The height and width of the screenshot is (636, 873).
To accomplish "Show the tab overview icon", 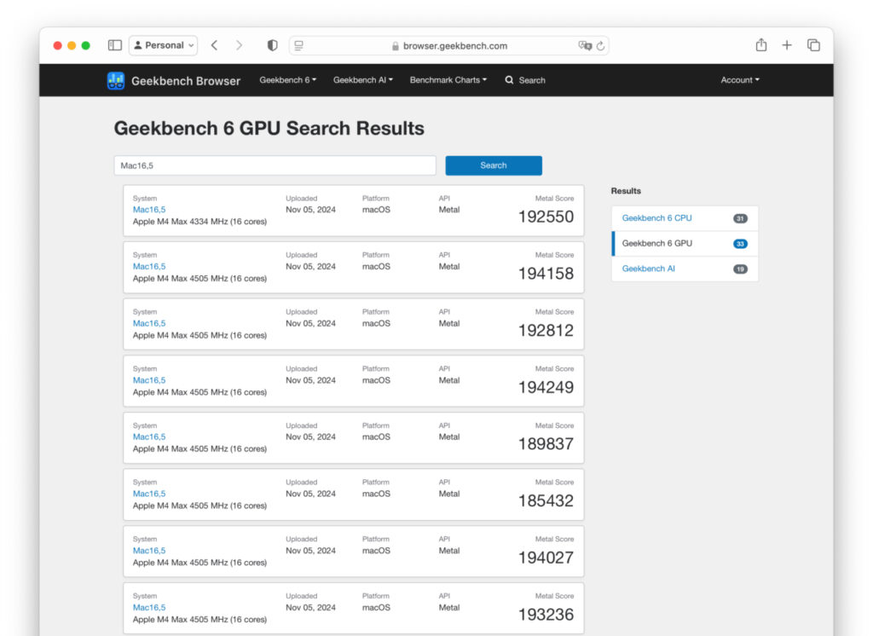I will pos(813,45).
